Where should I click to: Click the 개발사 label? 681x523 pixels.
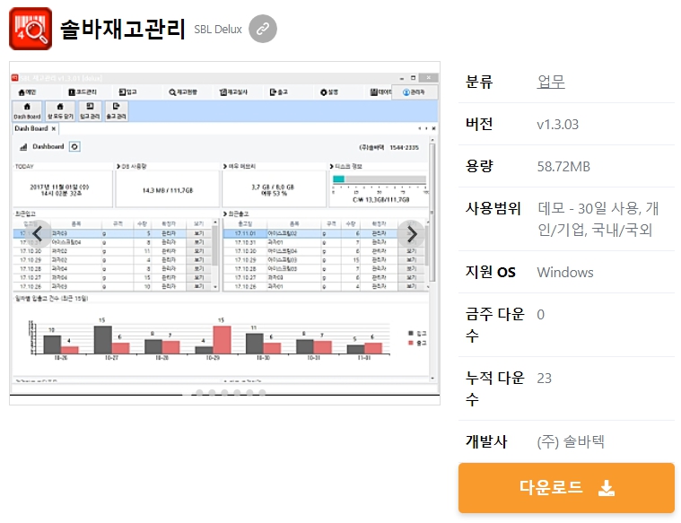pos(486,441)
